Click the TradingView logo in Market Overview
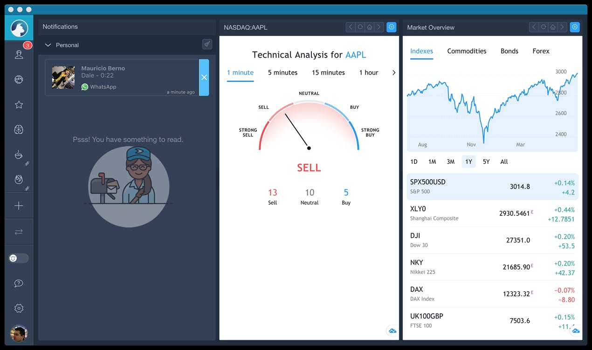This screenshot has width=592, height=350. pyautogui.click(x=576, y=331)
